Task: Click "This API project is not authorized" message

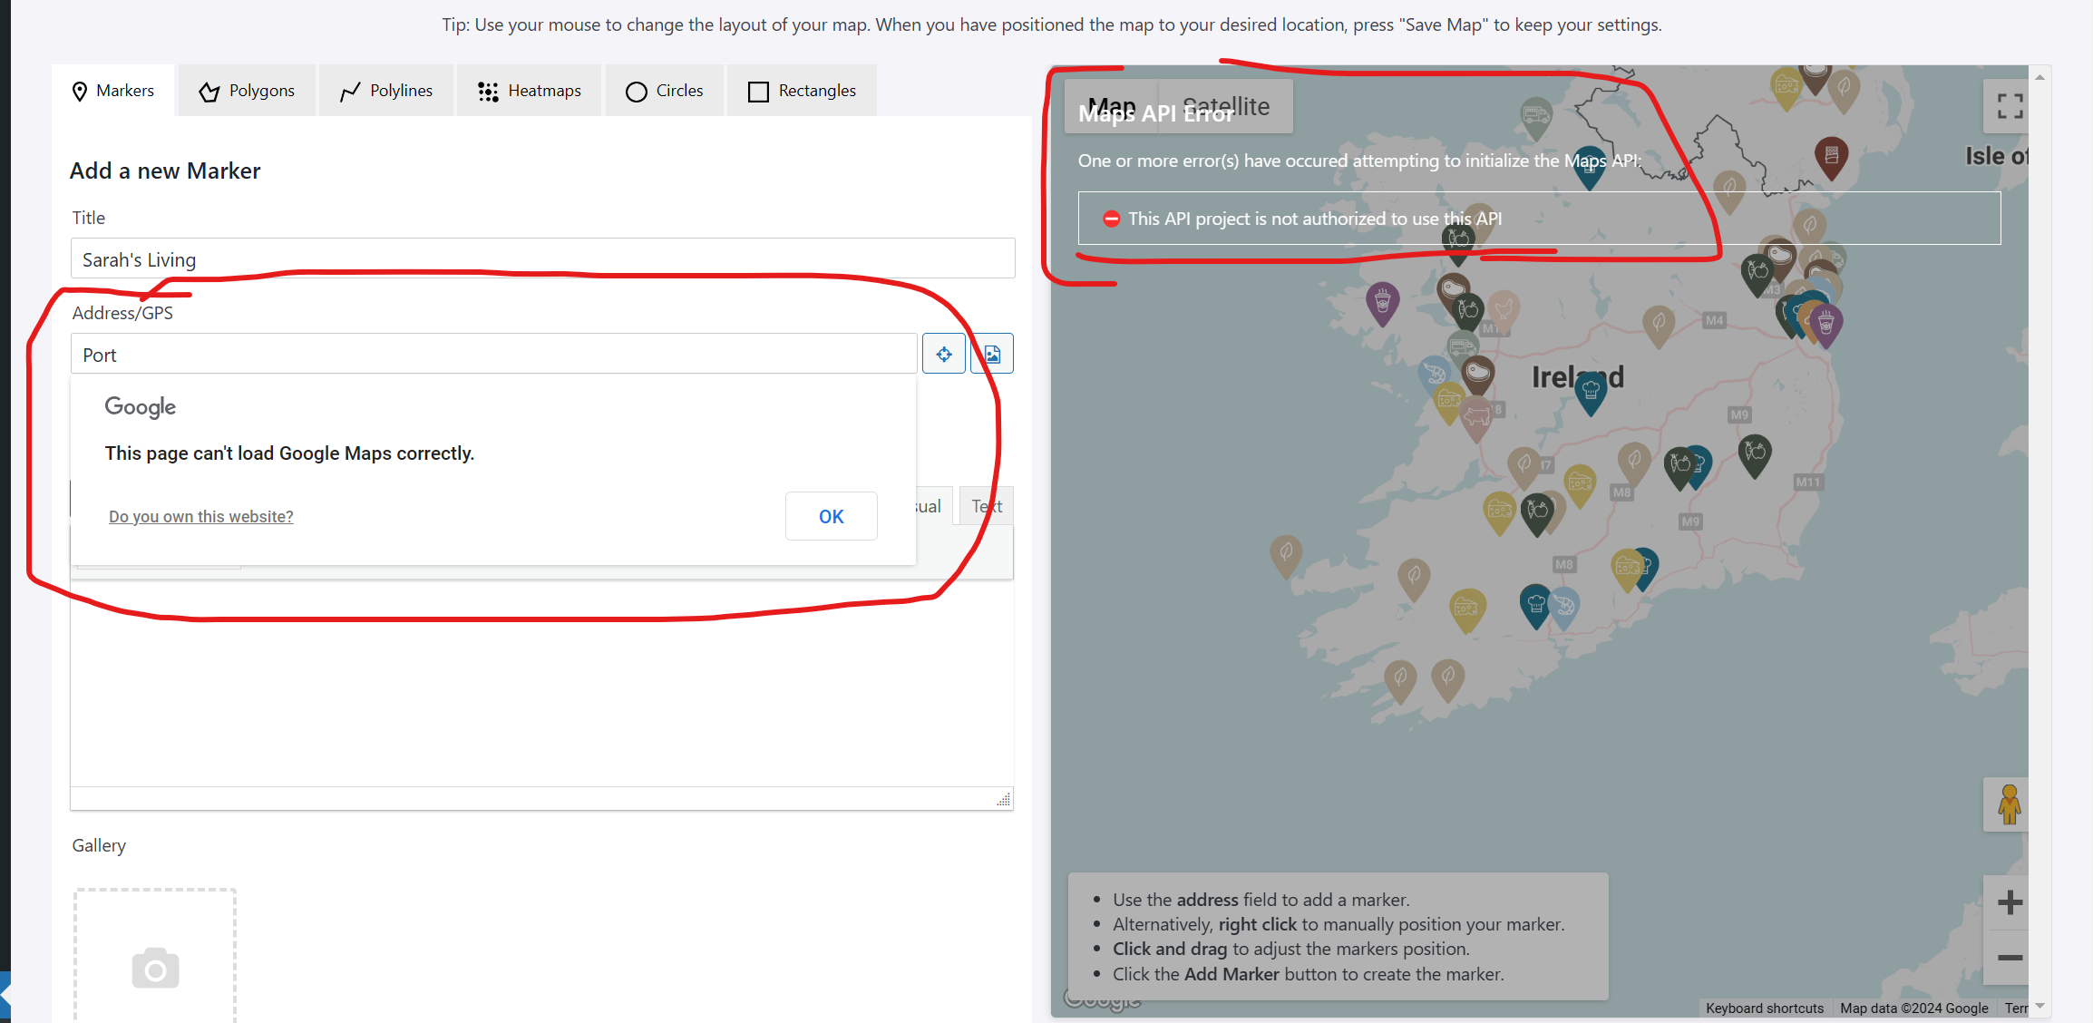Action: (x=1315, y=219)
